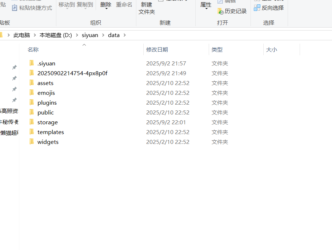
Task: Select the emojis folder name
Action: [x=46, y=93]
